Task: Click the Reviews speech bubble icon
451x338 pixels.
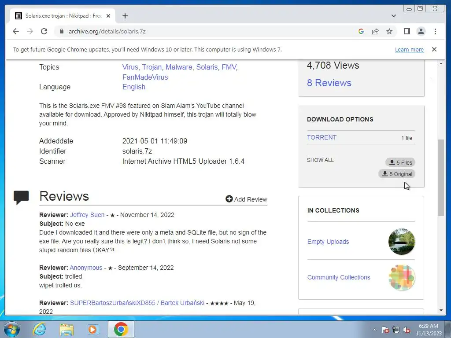Action: tap(21, 198)
